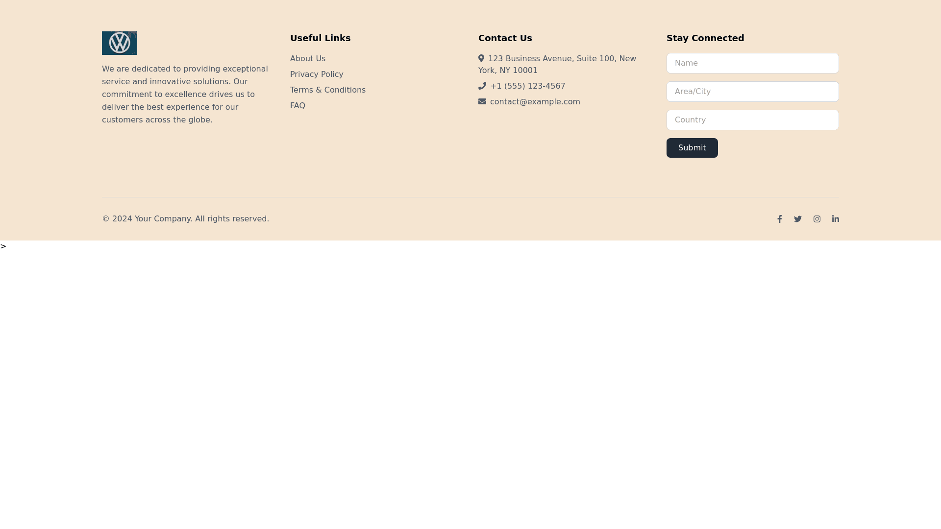Click the 2024 copyright notice text
Screen dimensions: 941x529
click(x=185, y=219)
